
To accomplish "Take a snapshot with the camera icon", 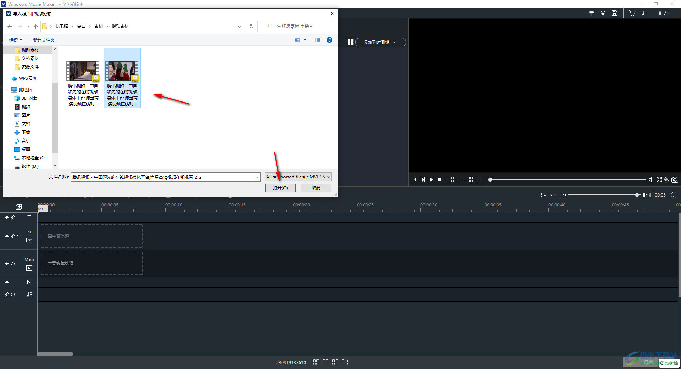I will click(x=675, y=180).
